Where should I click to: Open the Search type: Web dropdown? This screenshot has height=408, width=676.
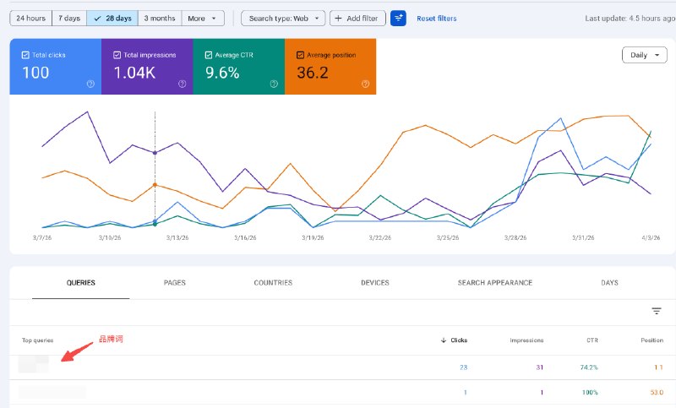tap(283, 18)
